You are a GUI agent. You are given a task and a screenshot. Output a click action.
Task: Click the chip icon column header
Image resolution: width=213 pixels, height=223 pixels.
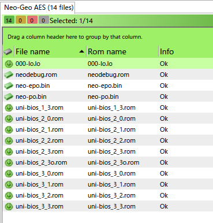pos(8,51)
